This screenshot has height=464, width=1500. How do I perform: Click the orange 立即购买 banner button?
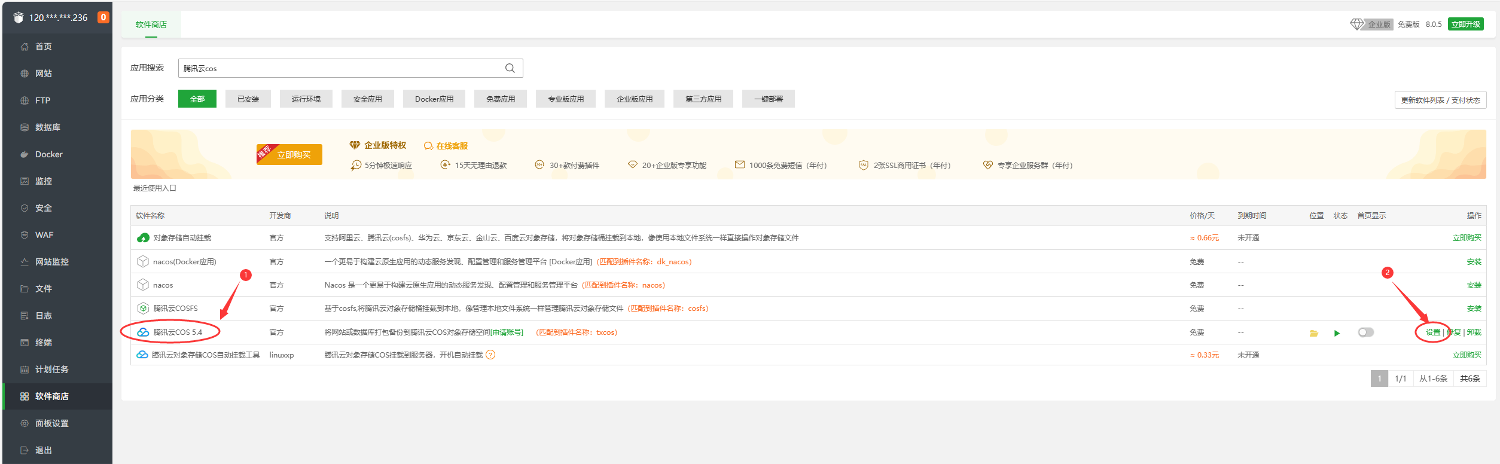coord(289,154)
